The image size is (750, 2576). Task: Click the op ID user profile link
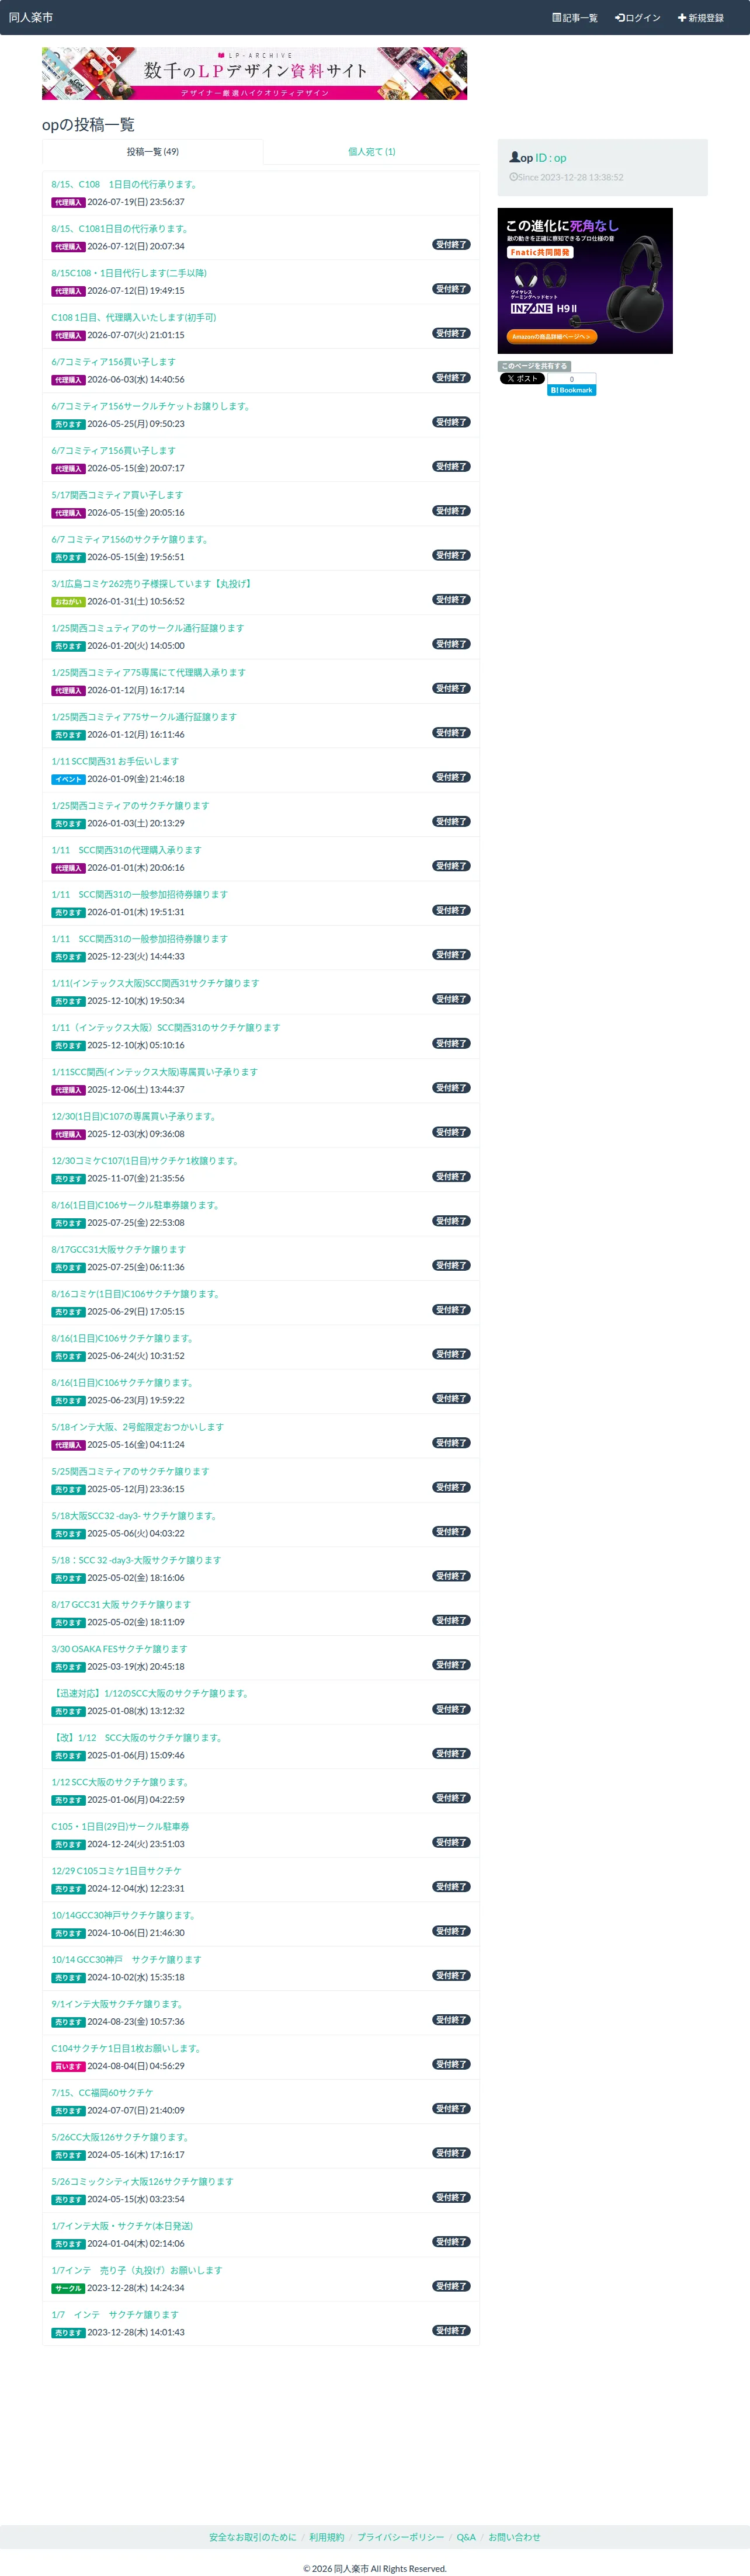(x=538, y=158)
